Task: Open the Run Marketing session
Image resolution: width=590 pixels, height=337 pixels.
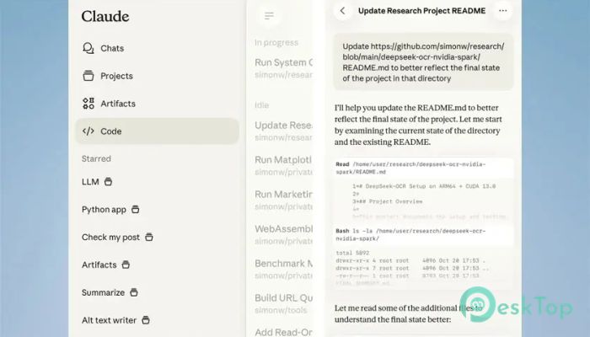Action: (x=283, y=201)
